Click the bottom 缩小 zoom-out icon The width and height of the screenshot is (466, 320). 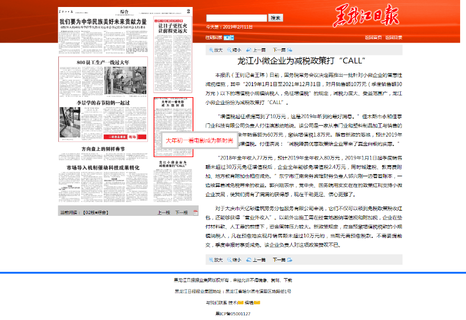tap(230, 259)
